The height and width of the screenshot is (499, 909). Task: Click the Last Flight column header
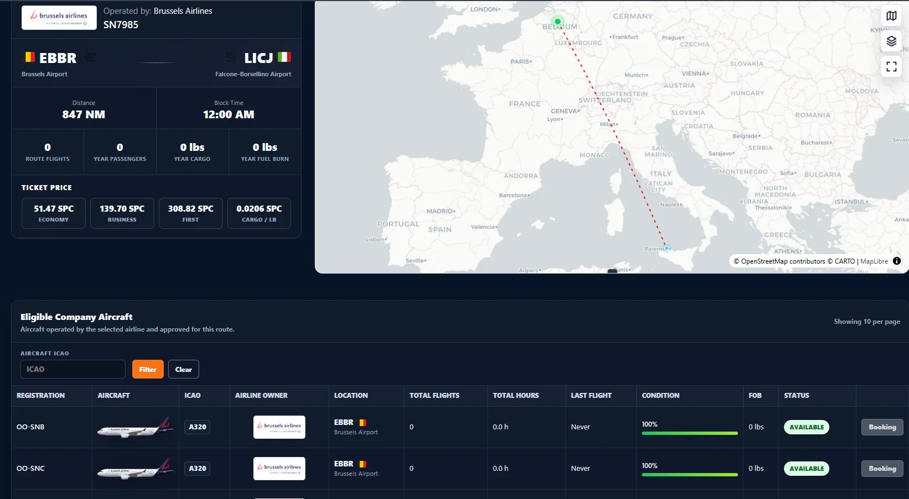tap(591, 396)
